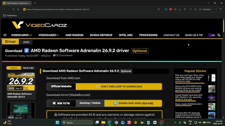The image size is (225, 126).
Task: Click VISIT AMD.COM TO DOWNLOAD button
Action: click(119, 86)
